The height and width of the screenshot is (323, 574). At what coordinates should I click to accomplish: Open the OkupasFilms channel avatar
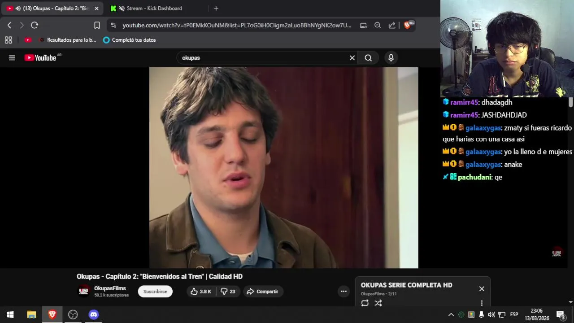tap(84, 291)
